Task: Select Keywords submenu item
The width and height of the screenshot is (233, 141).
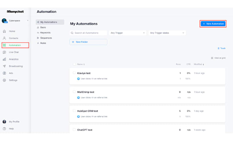Action: [45, 33]
